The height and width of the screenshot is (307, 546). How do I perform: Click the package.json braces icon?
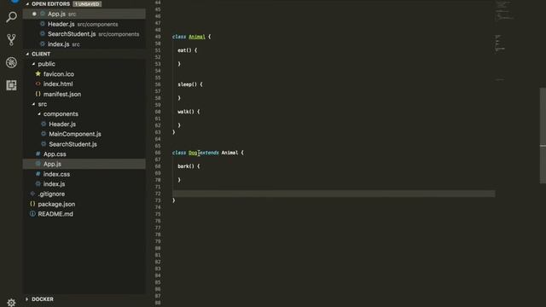pyautogui.click(x=32, y=204)
